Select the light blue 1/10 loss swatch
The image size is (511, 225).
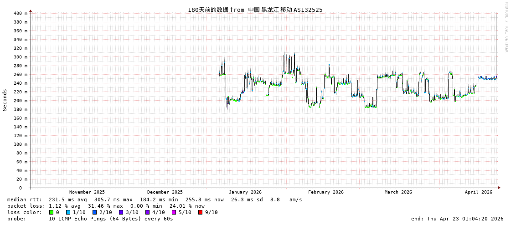pyautogui.click(x=68, y=212)
